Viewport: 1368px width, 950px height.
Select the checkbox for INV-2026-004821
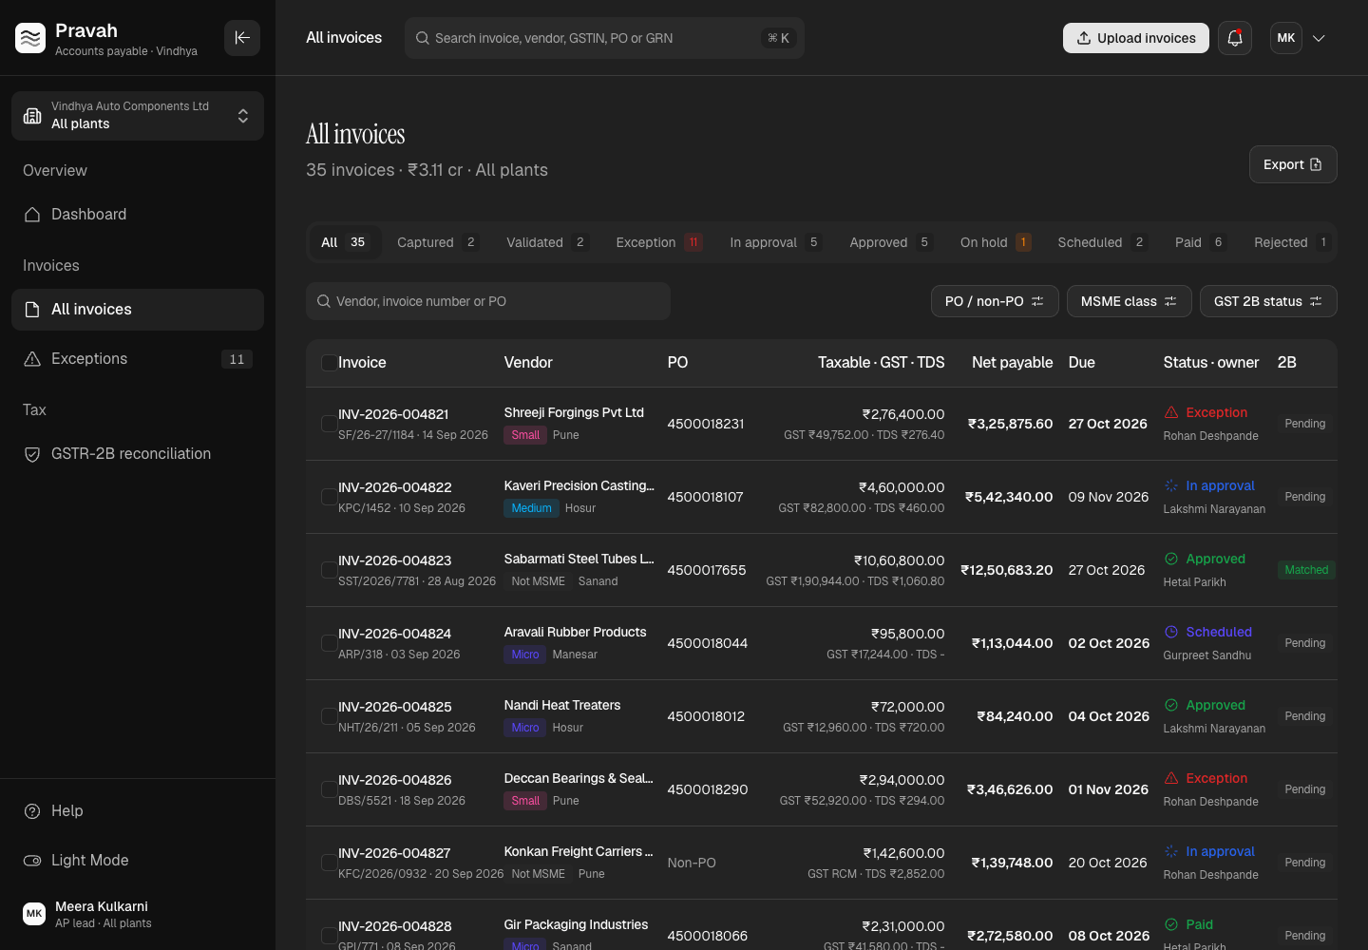point(329,424)
